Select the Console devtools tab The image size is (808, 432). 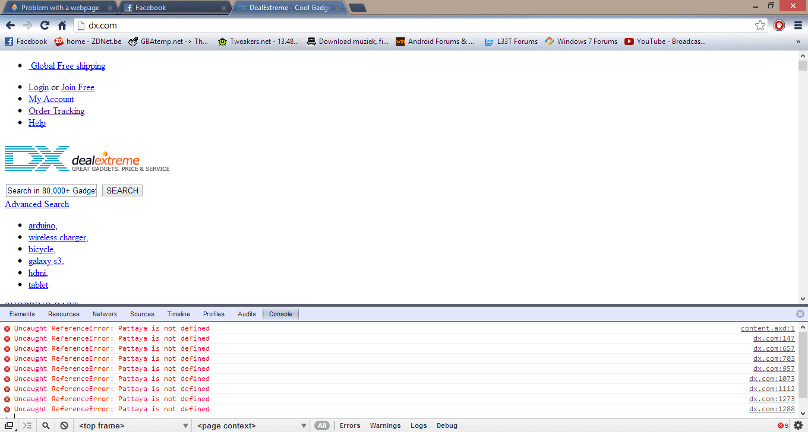(280, 314)
